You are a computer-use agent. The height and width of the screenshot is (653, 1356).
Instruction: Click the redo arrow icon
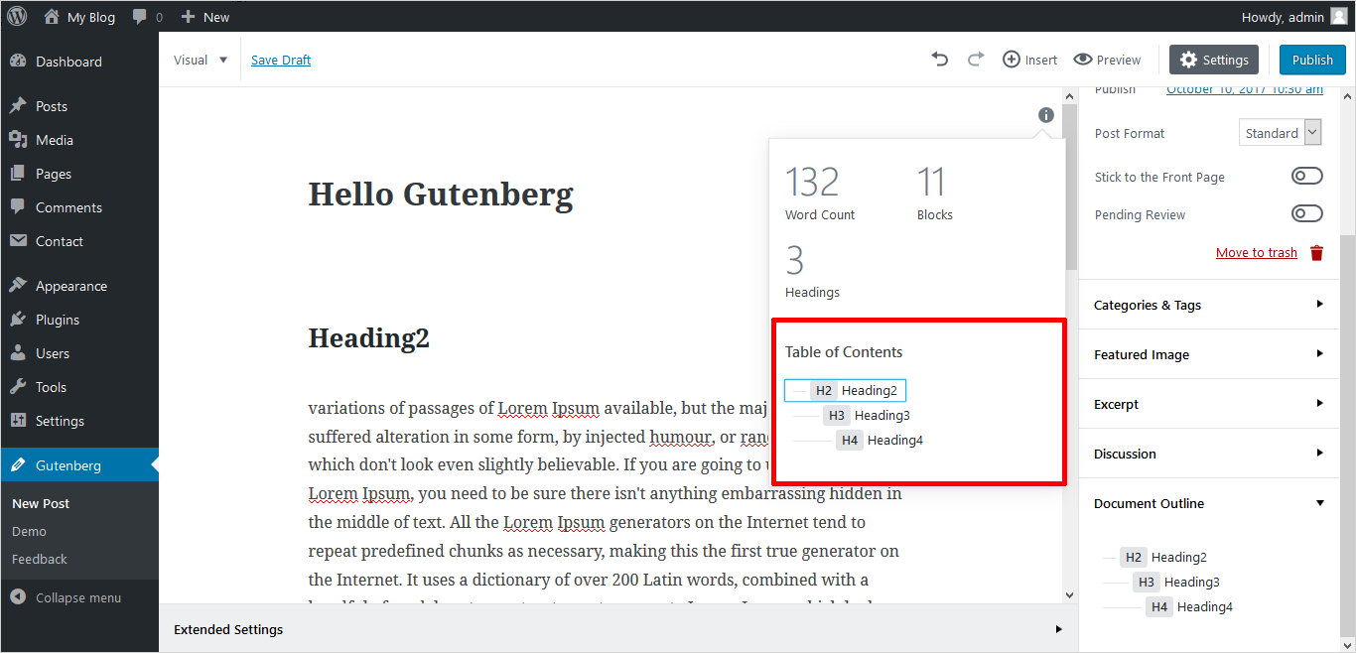tap(976, 60)
